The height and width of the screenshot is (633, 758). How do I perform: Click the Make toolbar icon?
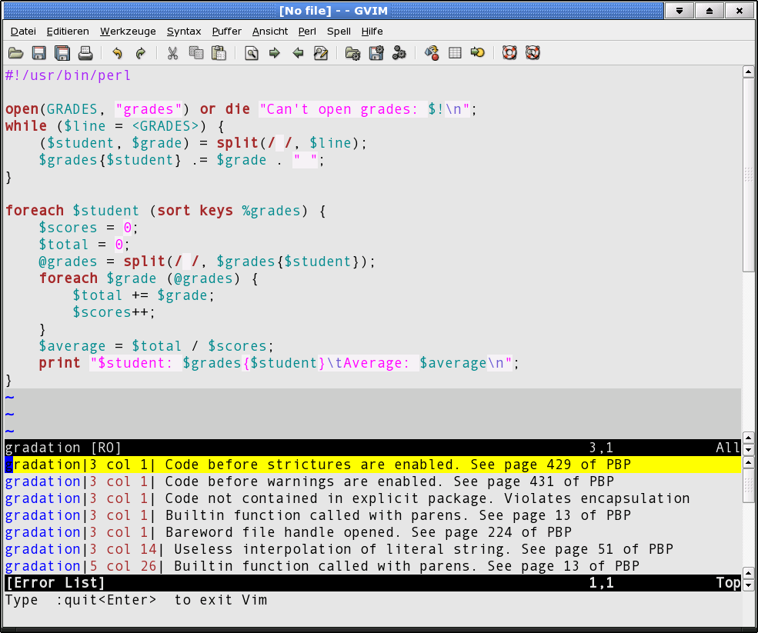tap(432, 53)
